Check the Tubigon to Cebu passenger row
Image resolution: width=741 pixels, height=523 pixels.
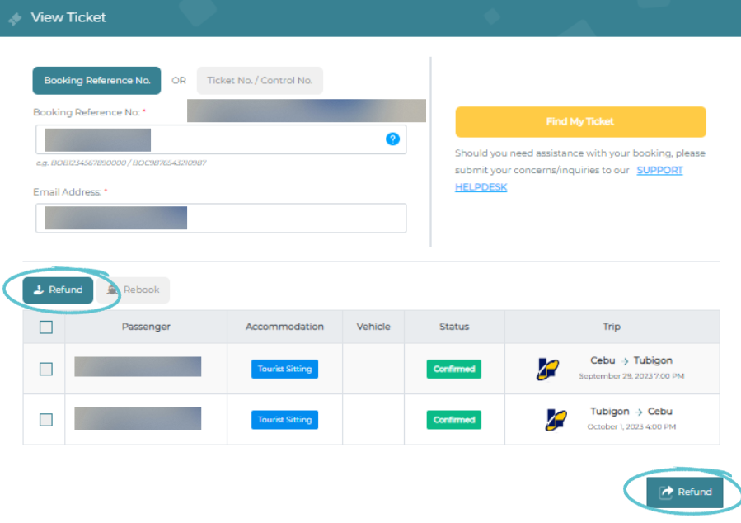tap(46, 419)
